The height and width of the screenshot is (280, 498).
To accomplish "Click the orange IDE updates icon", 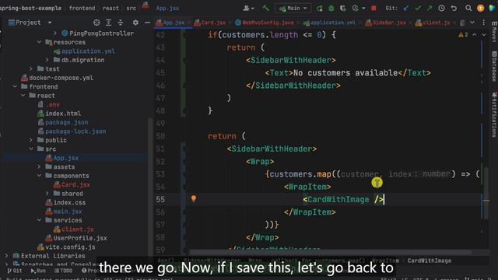I will point(481,9).
